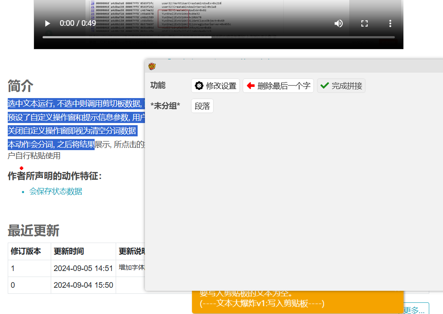Click the 更新时间 column header
Viewport: 443px width, 314px height.
[x=83, y=251]
